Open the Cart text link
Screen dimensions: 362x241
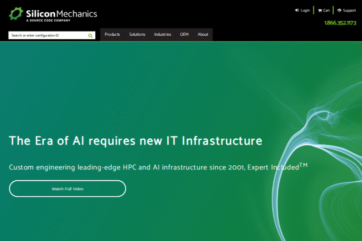tap(326, 10)
